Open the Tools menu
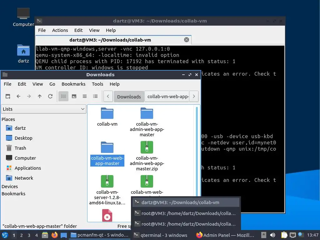 click(97, 84)
